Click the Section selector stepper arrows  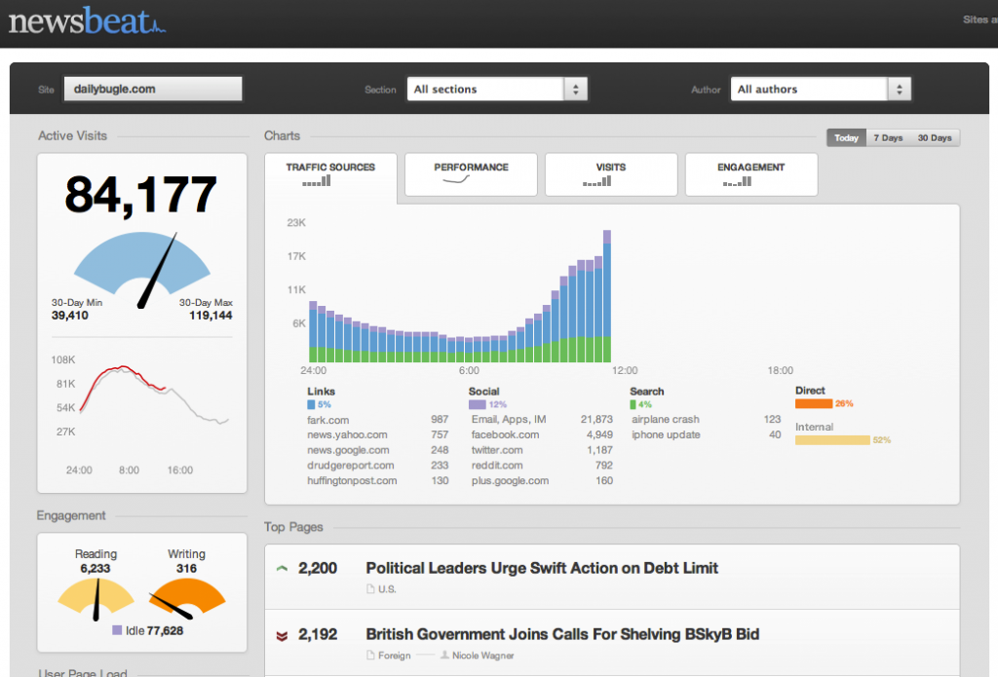575,89
